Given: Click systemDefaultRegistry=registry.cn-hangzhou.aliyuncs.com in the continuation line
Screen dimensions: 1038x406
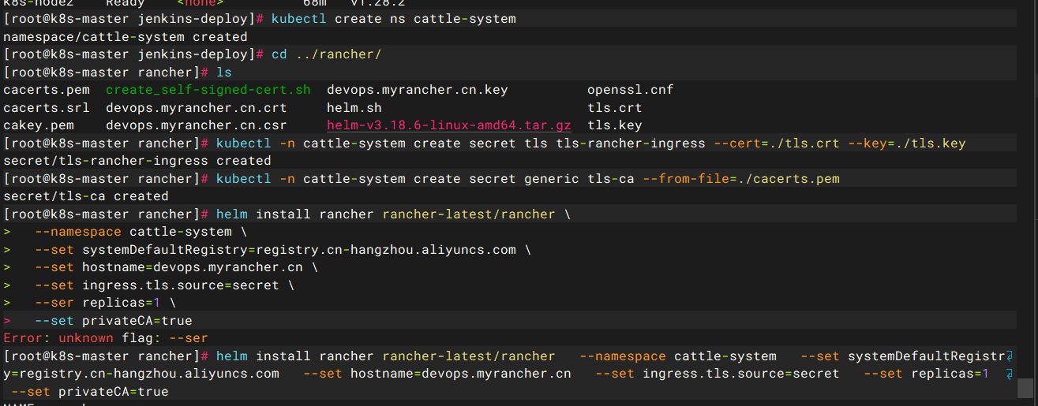Looking at the screenshot, I should pos(299,250).
